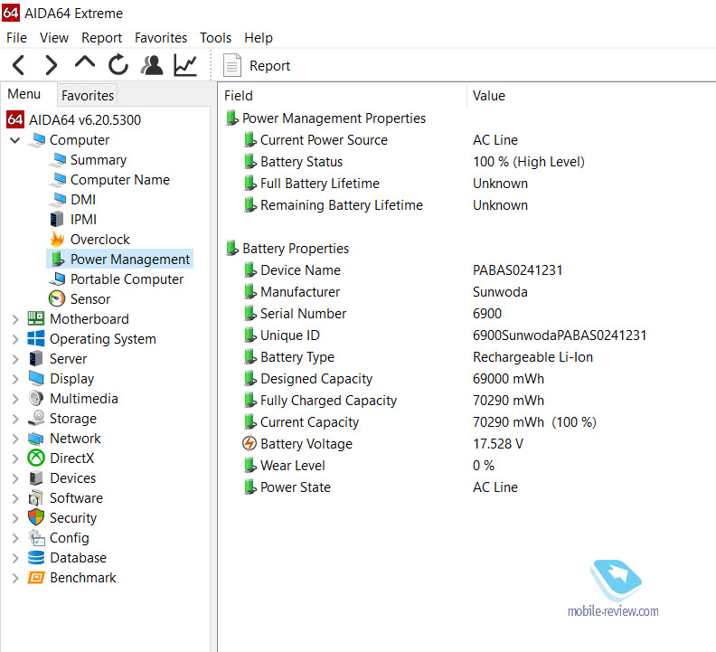Viewport: 716px width, 652px height.
Task: Open the Report menu in the menu bar
Action: coord(101,37)
